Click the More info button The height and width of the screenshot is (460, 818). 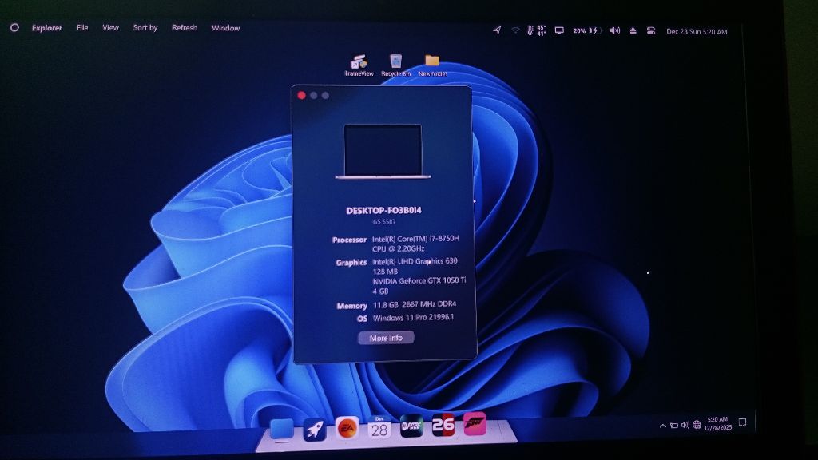[x=386, y=338]
